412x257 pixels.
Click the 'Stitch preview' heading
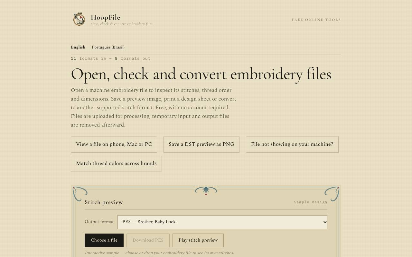tap(104, 202)
